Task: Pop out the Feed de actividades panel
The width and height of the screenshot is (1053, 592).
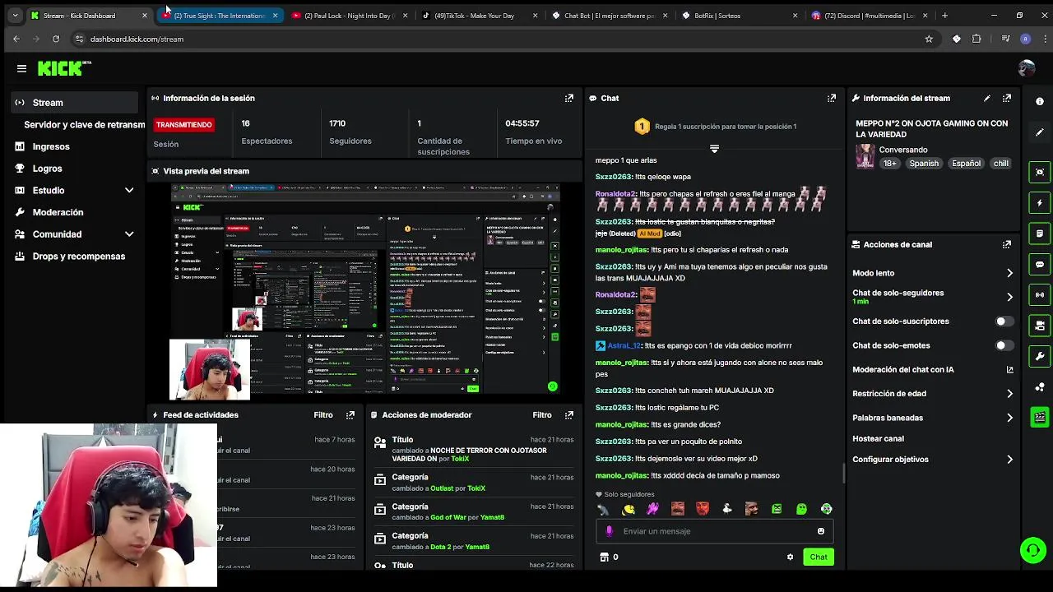Action: point(350,415)
